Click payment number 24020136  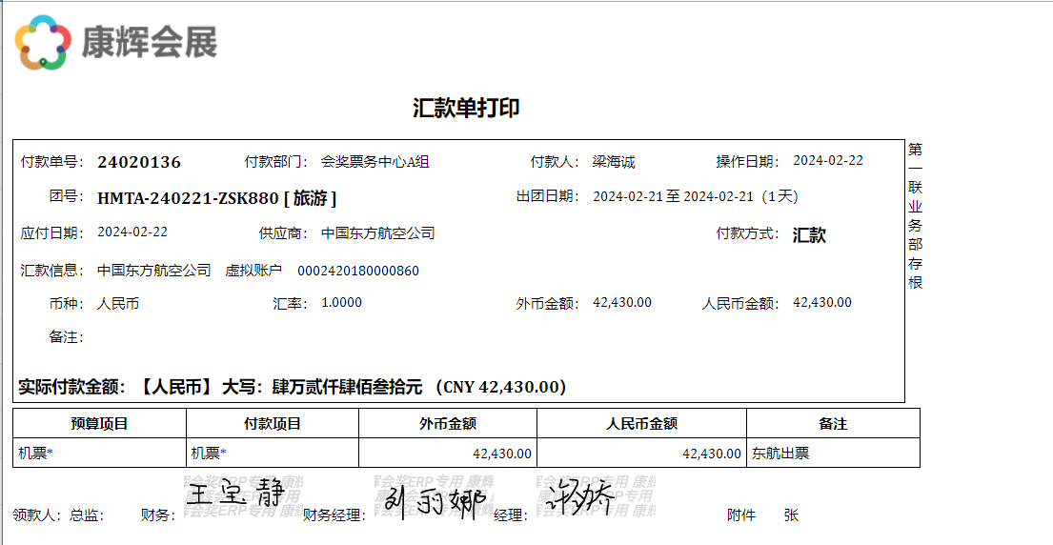point(139,162)
